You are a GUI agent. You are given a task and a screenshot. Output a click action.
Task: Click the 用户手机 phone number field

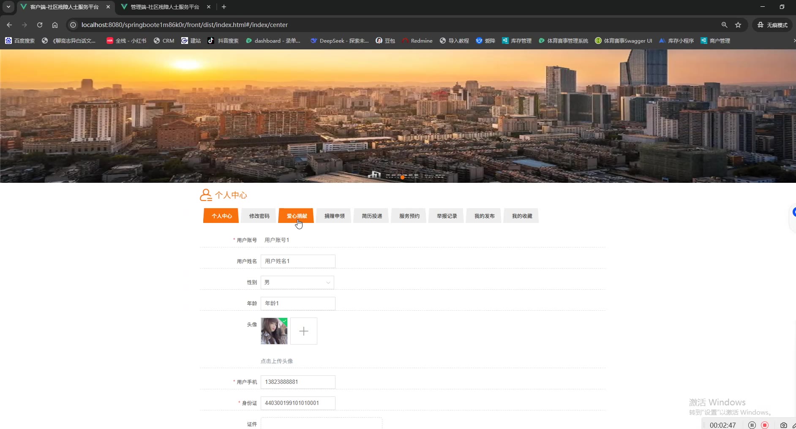[298, 382]
